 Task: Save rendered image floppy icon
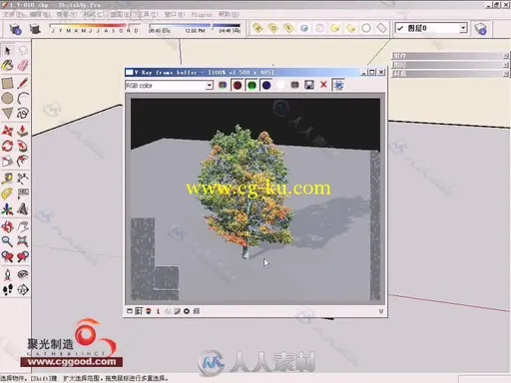309,85
